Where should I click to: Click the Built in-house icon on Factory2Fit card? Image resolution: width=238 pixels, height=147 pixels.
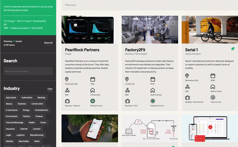pos(153,90)
